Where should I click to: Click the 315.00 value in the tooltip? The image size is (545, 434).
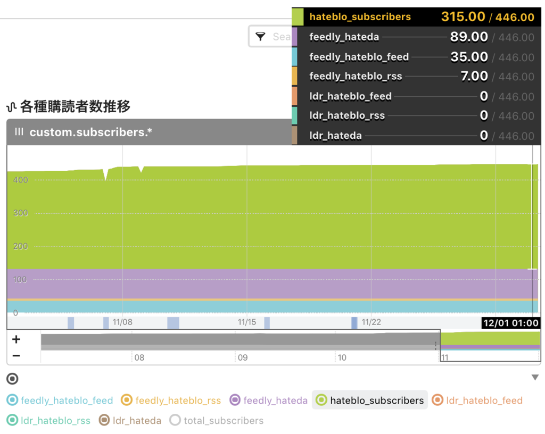(x=463, y=16)
